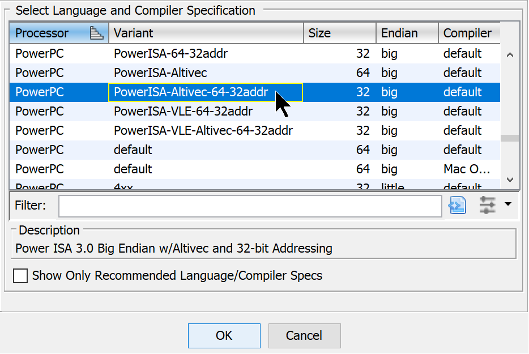Click the filter text-conversion document icon
This screenshot has width=529, height=354.
point(457,205)
